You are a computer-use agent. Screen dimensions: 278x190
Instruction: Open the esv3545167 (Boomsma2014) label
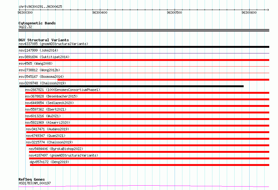41,77
